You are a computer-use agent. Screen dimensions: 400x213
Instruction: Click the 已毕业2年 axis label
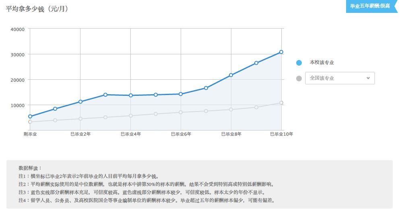(80, 134)
